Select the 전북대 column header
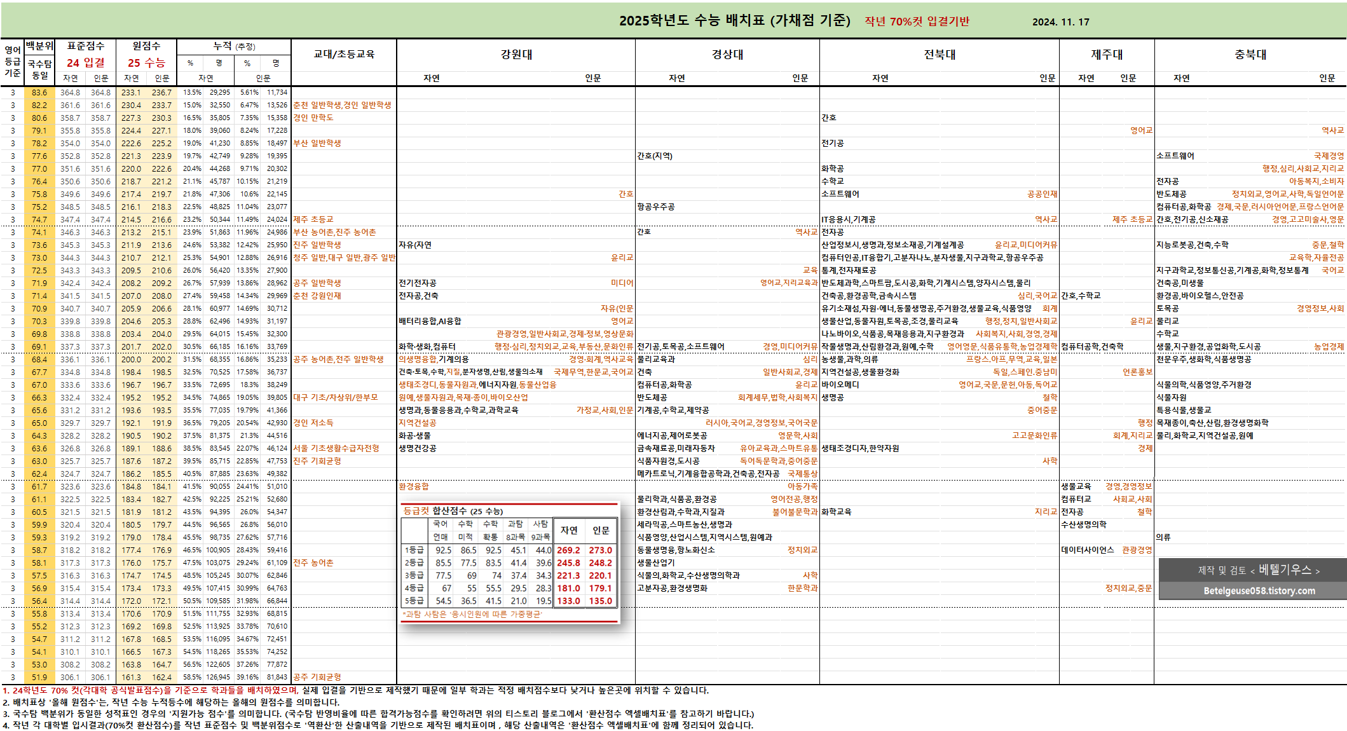 coord(939,55)
